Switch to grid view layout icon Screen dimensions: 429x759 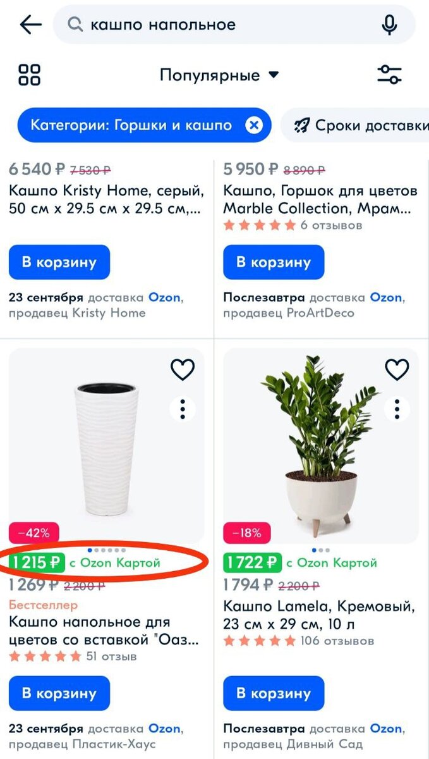pyautogui.click(x=30, y=75)
